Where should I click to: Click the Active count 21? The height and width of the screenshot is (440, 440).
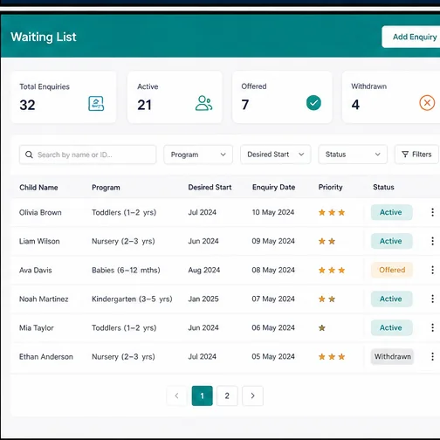(144, 105)
